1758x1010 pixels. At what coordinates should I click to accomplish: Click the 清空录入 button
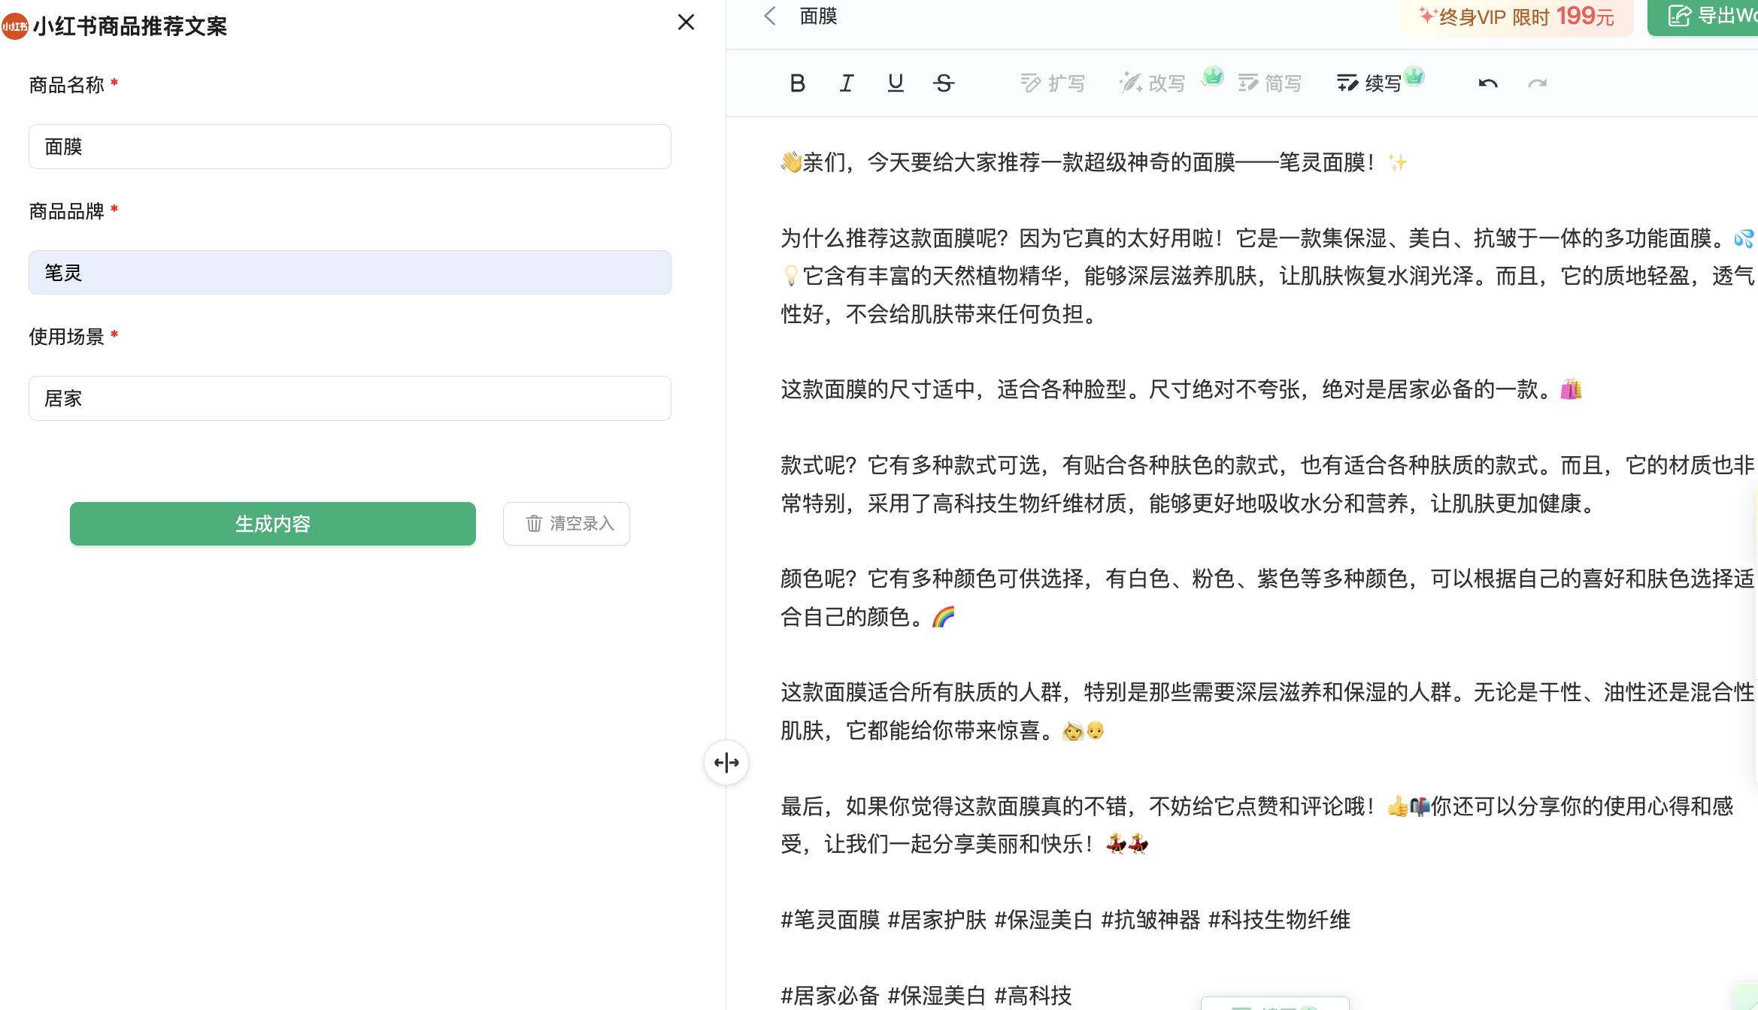(566, 524)
